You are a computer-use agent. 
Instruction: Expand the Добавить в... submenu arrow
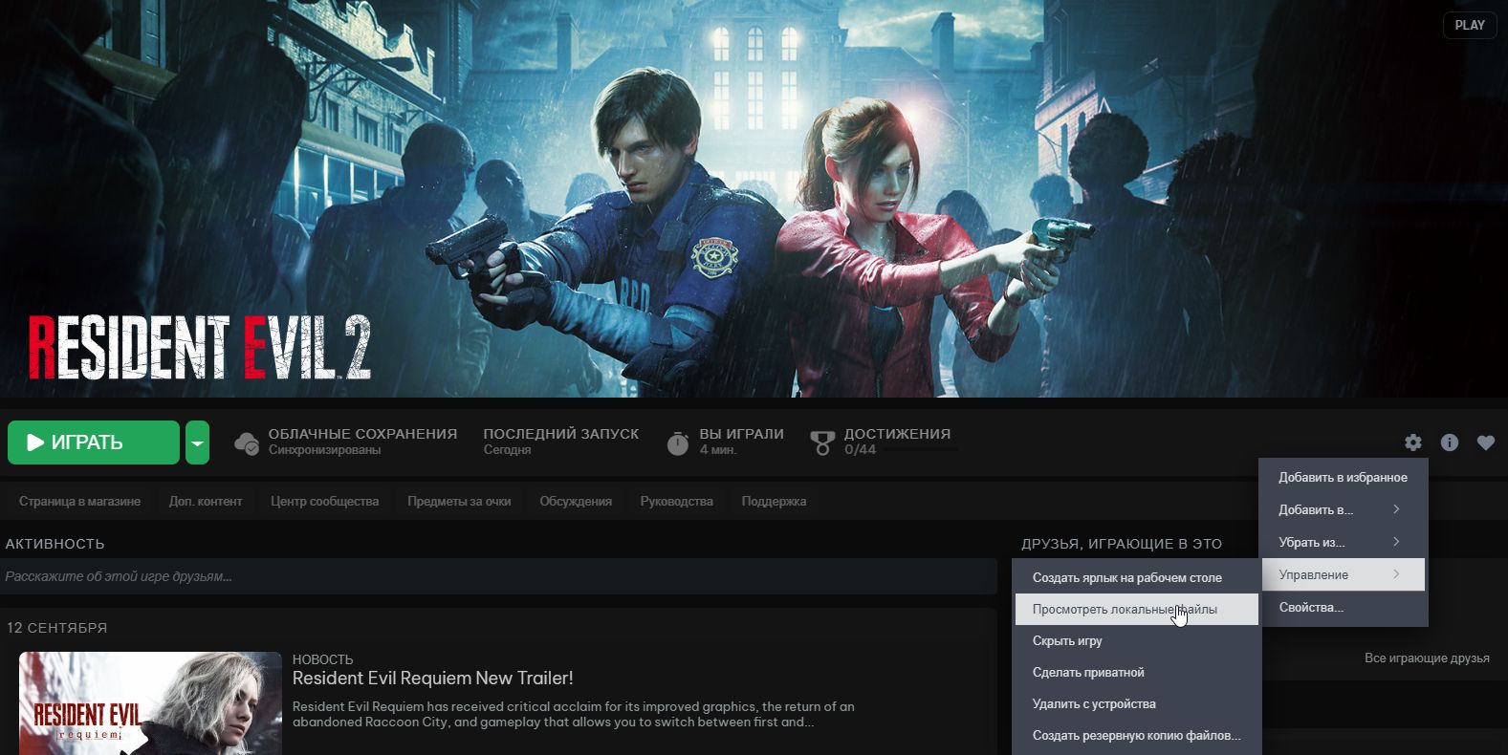point(1396,509)
